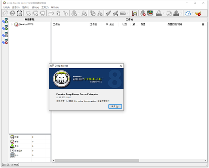This screenshot has width=209, height=168.
Task: Open the 选择(S) menu
Action: coord(25,7)
